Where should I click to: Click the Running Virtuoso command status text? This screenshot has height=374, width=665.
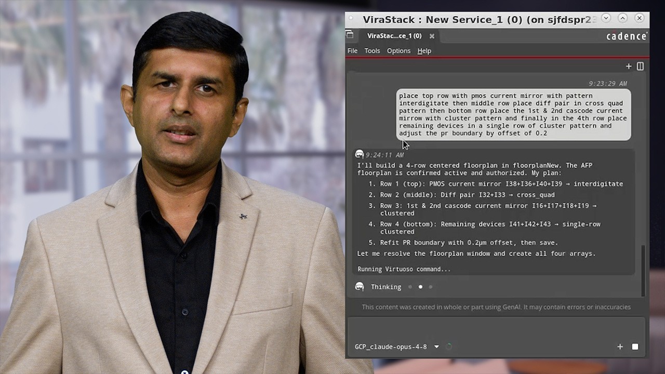[404, 269]
